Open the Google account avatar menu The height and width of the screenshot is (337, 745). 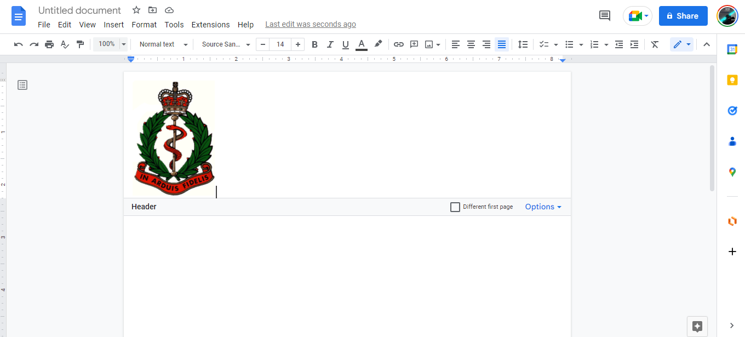(727, 16)
